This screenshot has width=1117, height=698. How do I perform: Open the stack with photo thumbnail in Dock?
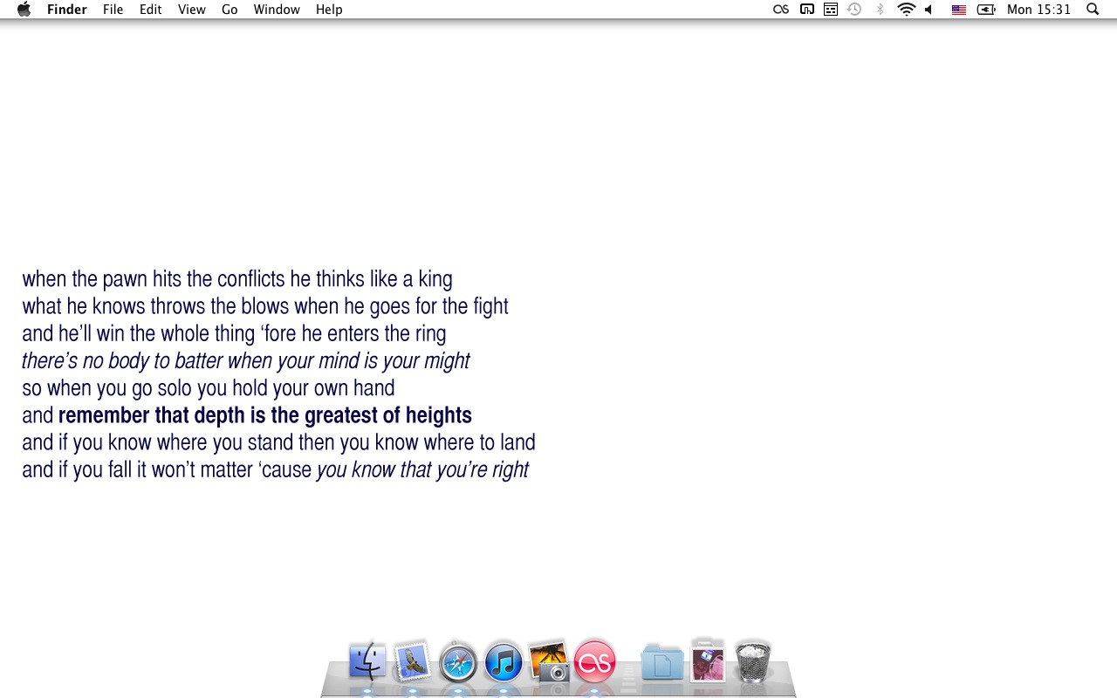708,661
